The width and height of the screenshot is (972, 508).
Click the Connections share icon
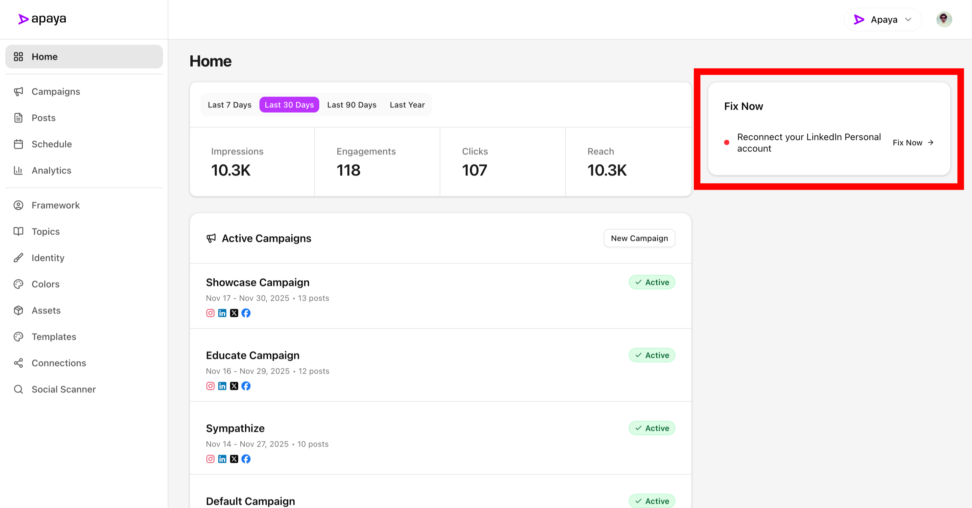(x=19, y=363)
